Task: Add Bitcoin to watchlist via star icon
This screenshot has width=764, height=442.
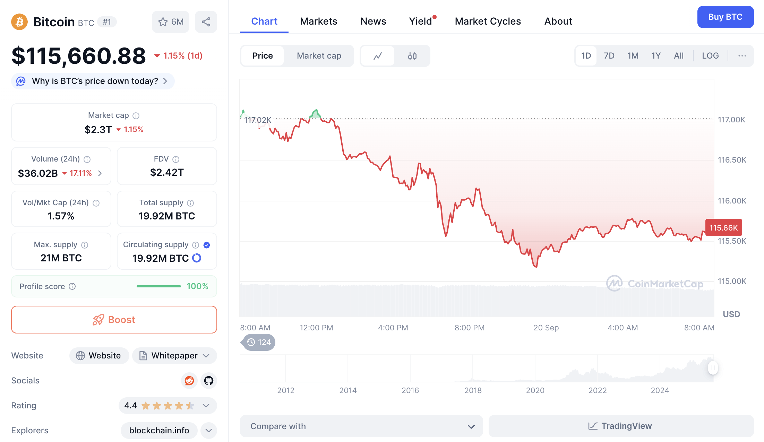Action: [171, 22]
